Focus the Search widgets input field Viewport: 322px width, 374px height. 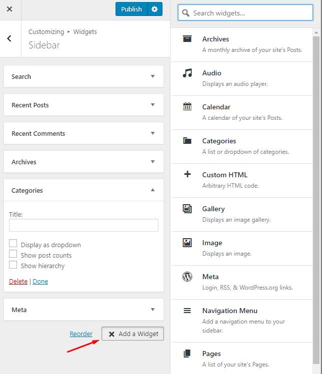(245, 12)
